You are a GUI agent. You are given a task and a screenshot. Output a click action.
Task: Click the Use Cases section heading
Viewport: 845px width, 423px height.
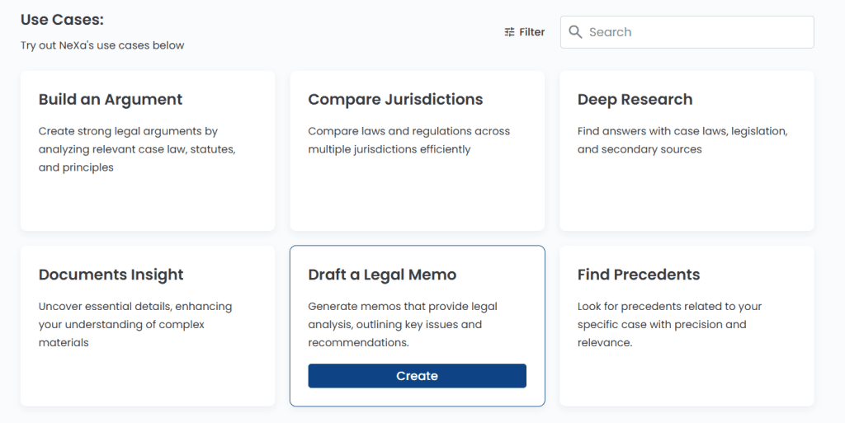(62, 20)
